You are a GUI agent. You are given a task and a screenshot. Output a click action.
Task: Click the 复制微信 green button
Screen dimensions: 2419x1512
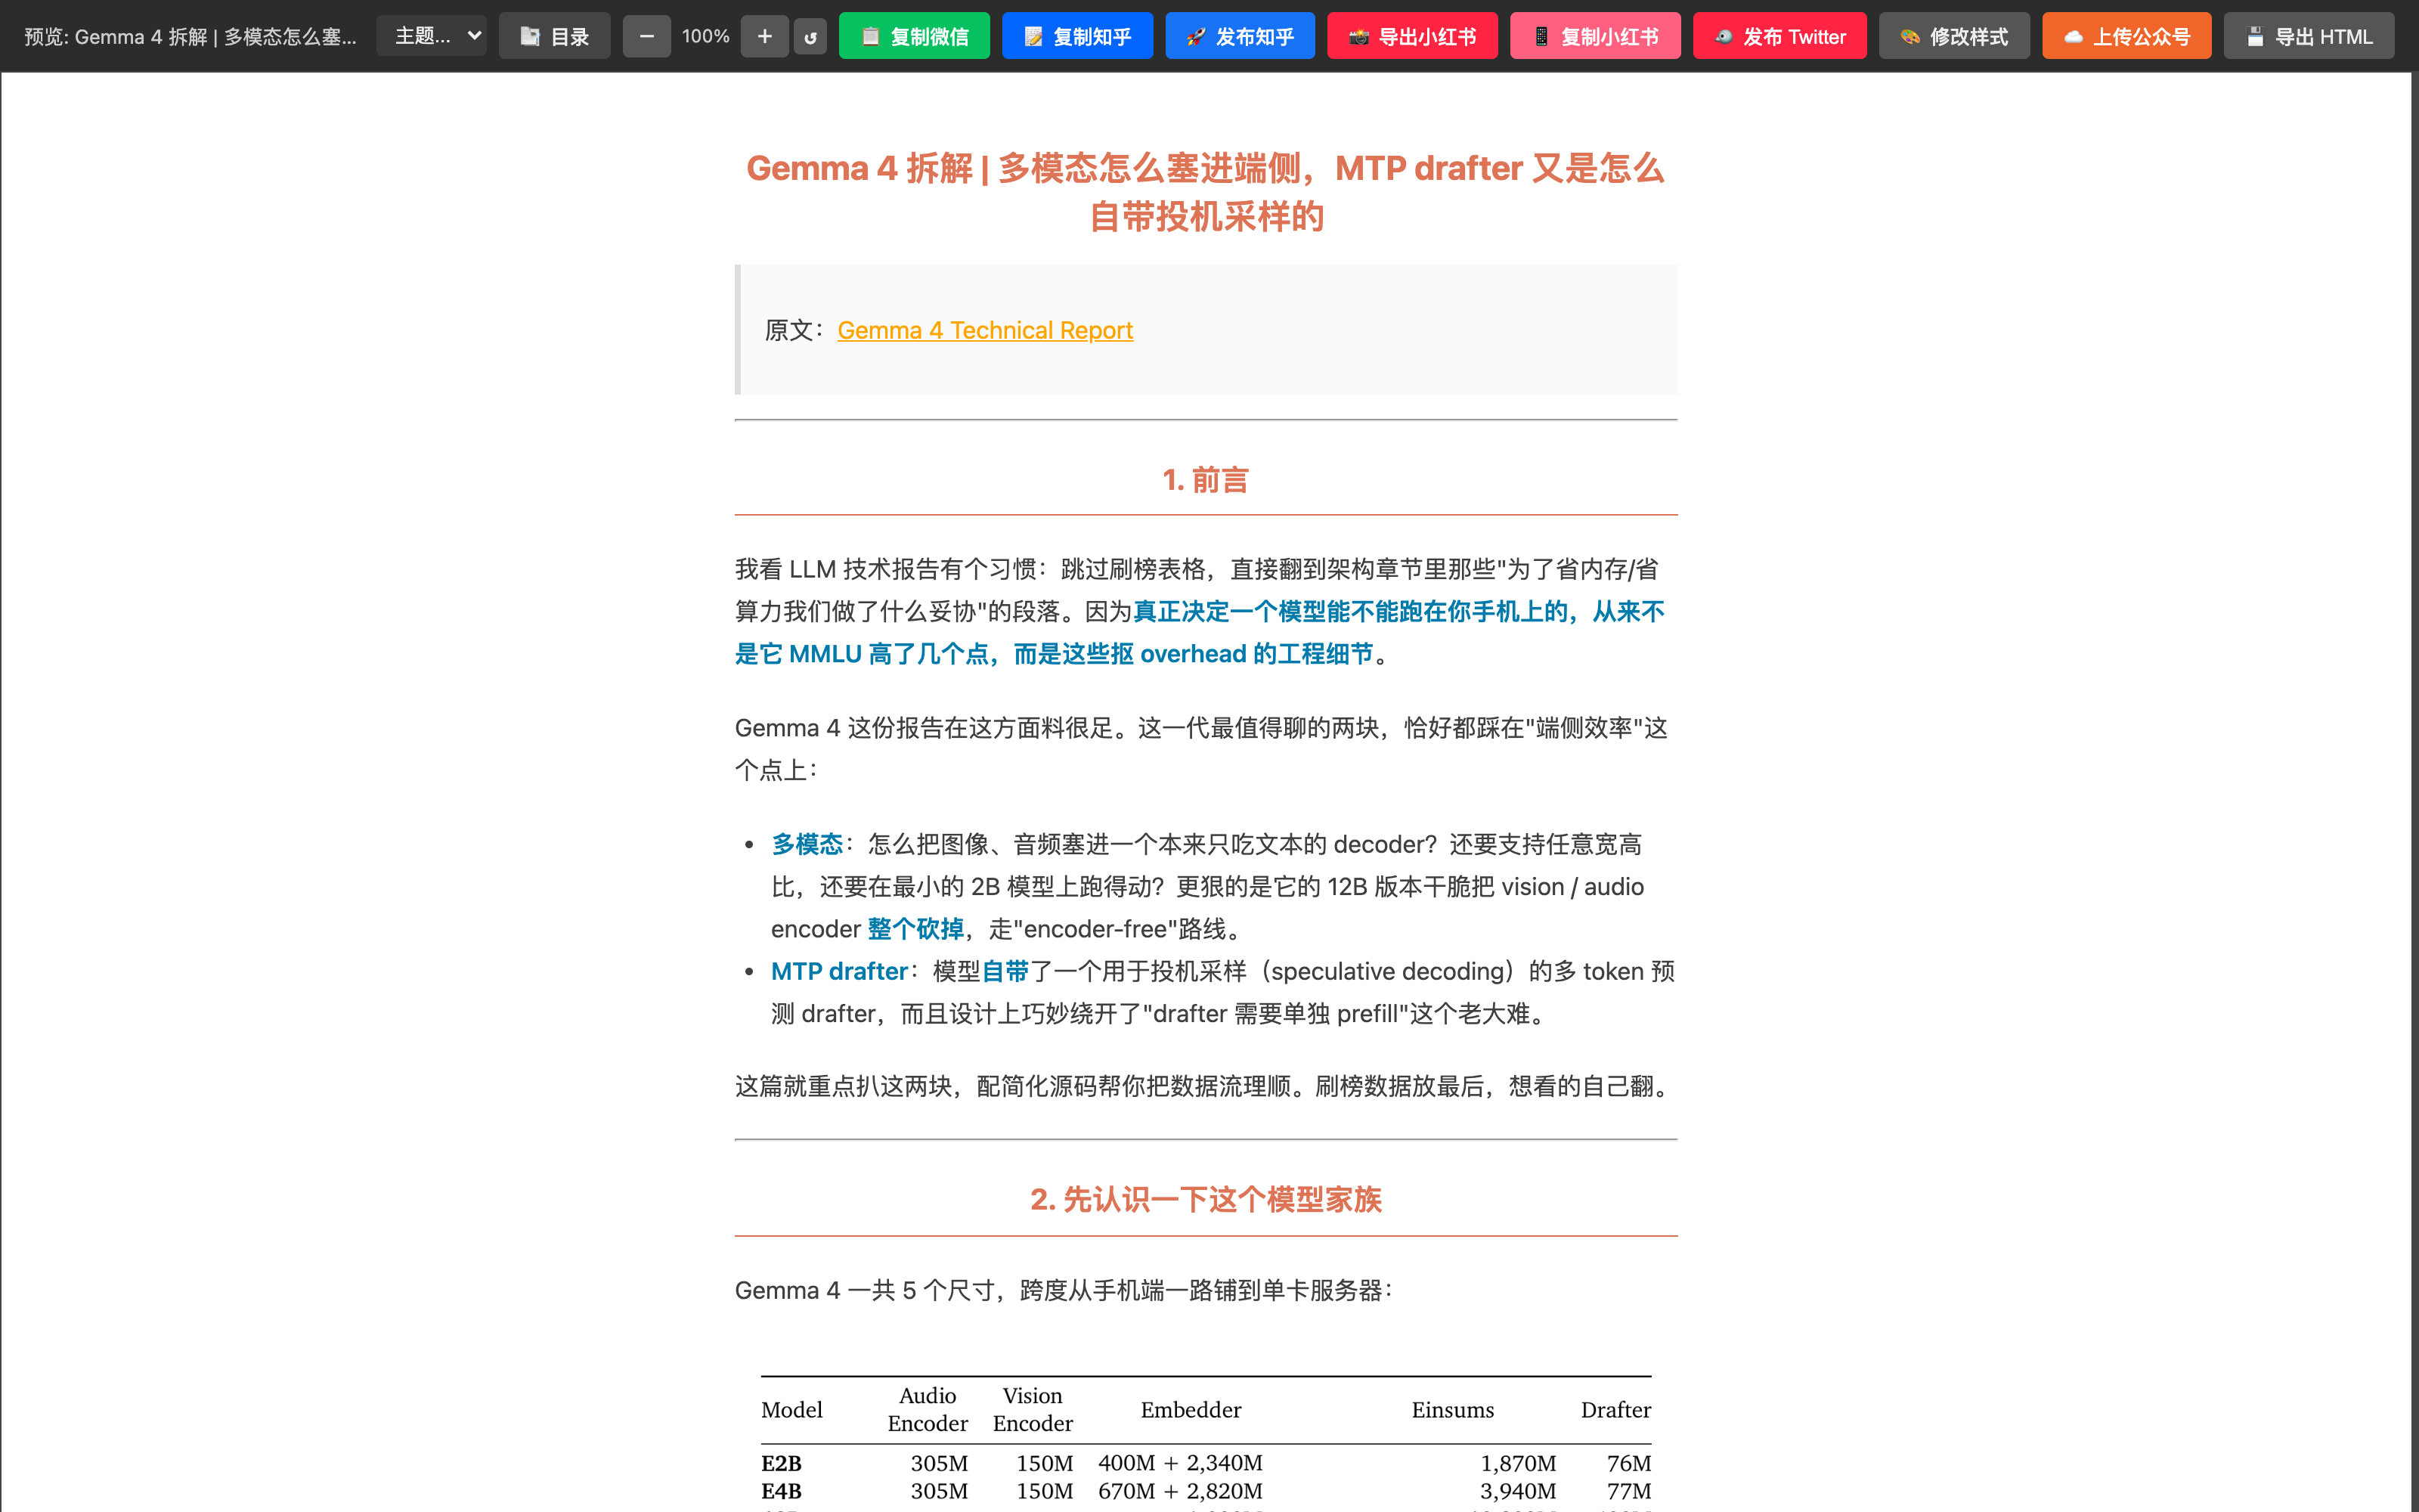point(915,36)
